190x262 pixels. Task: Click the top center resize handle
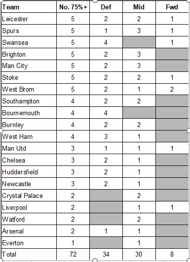pos(95,1)
